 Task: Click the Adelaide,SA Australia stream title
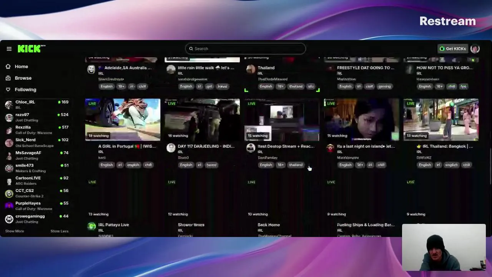pyautogui.click(x=125, y=68)
